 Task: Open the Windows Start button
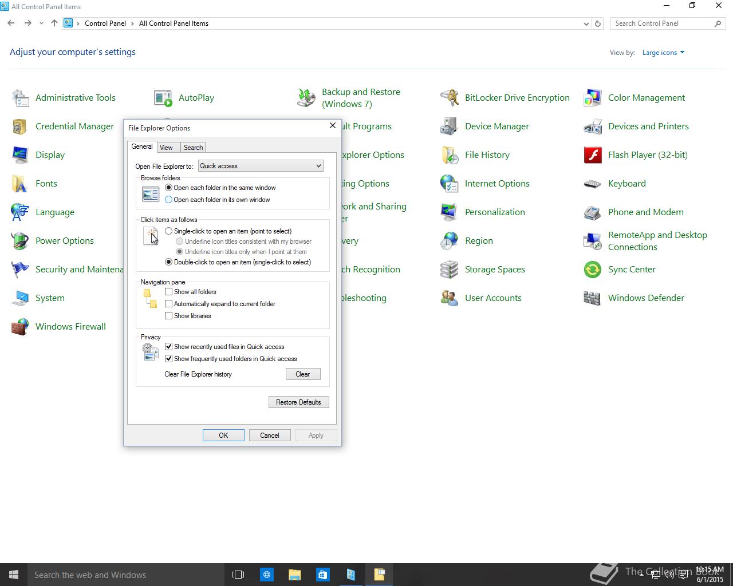point(14,575)
